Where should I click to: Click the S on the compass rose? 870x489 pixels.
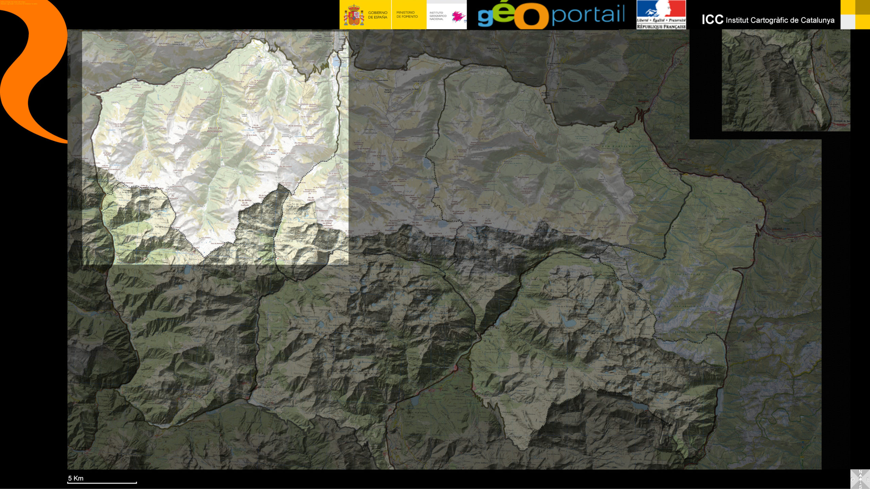click(x=860, y=487)
